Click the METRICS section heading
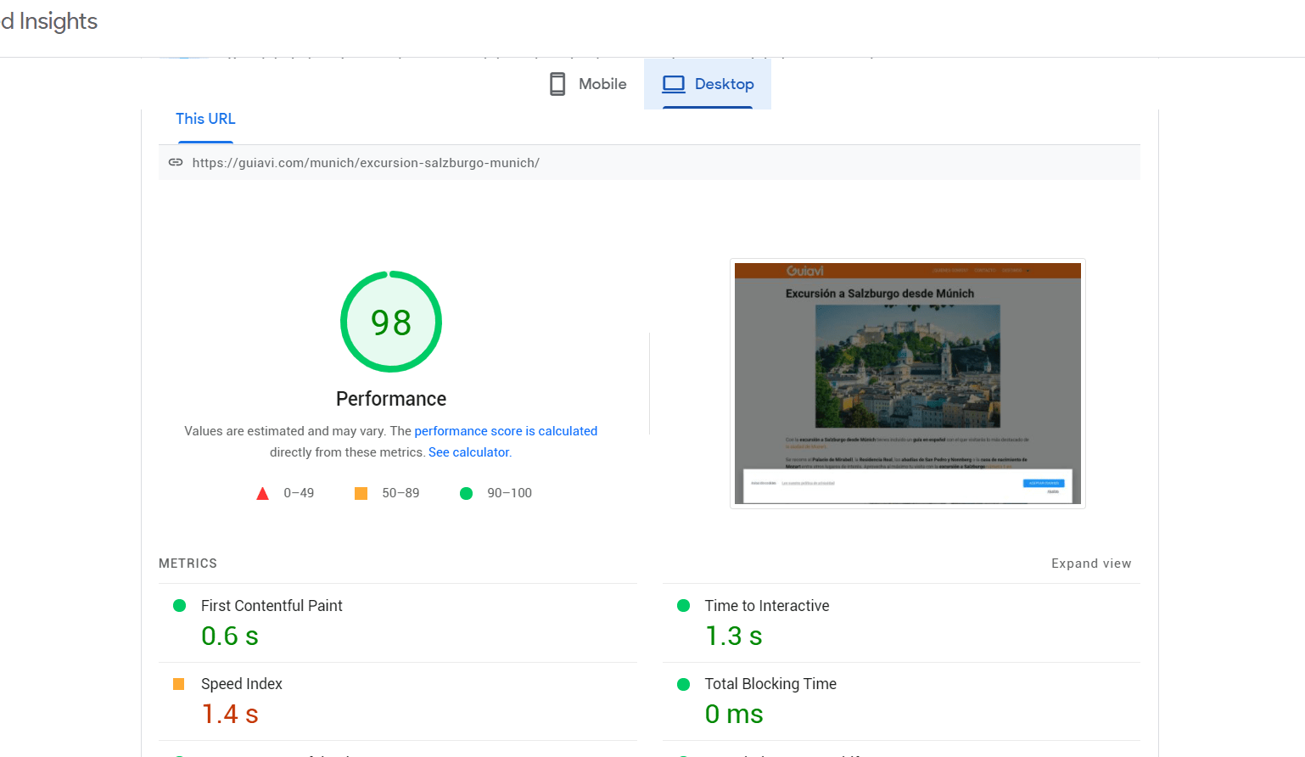 click(188, 564)
